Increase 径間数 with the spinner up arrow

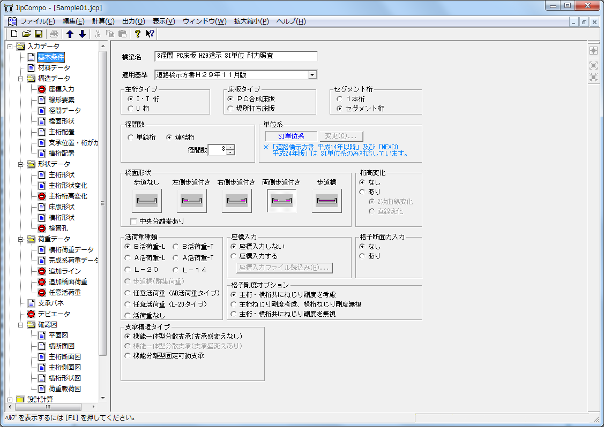pos(230,147)
